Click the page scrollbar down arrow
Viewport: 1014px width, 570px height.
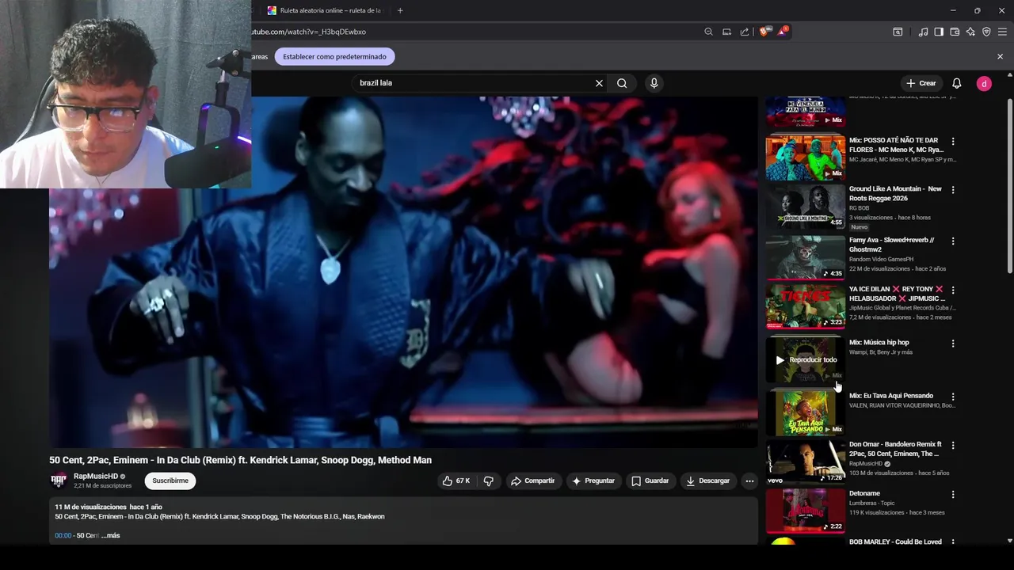[1009, 541]
